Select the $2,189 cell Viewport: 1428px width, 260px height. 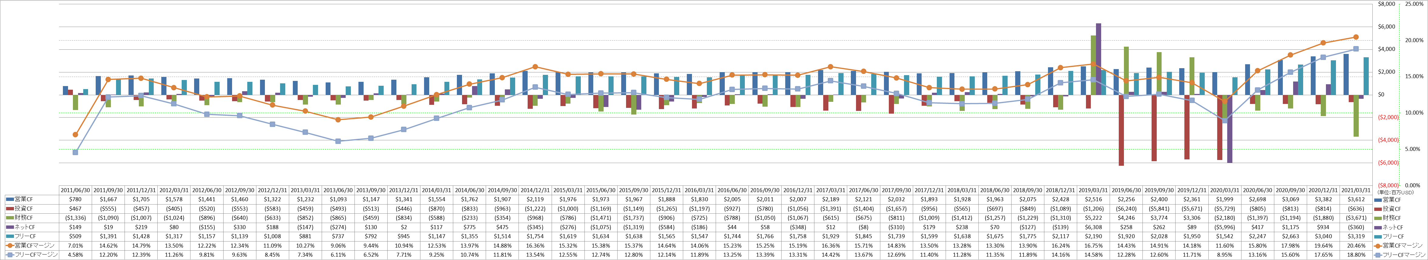(x=830, y=199)
